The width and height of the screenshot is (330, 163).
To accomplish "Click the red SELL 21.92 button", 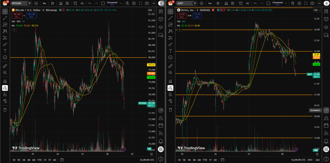I will [x=182, y=16].
